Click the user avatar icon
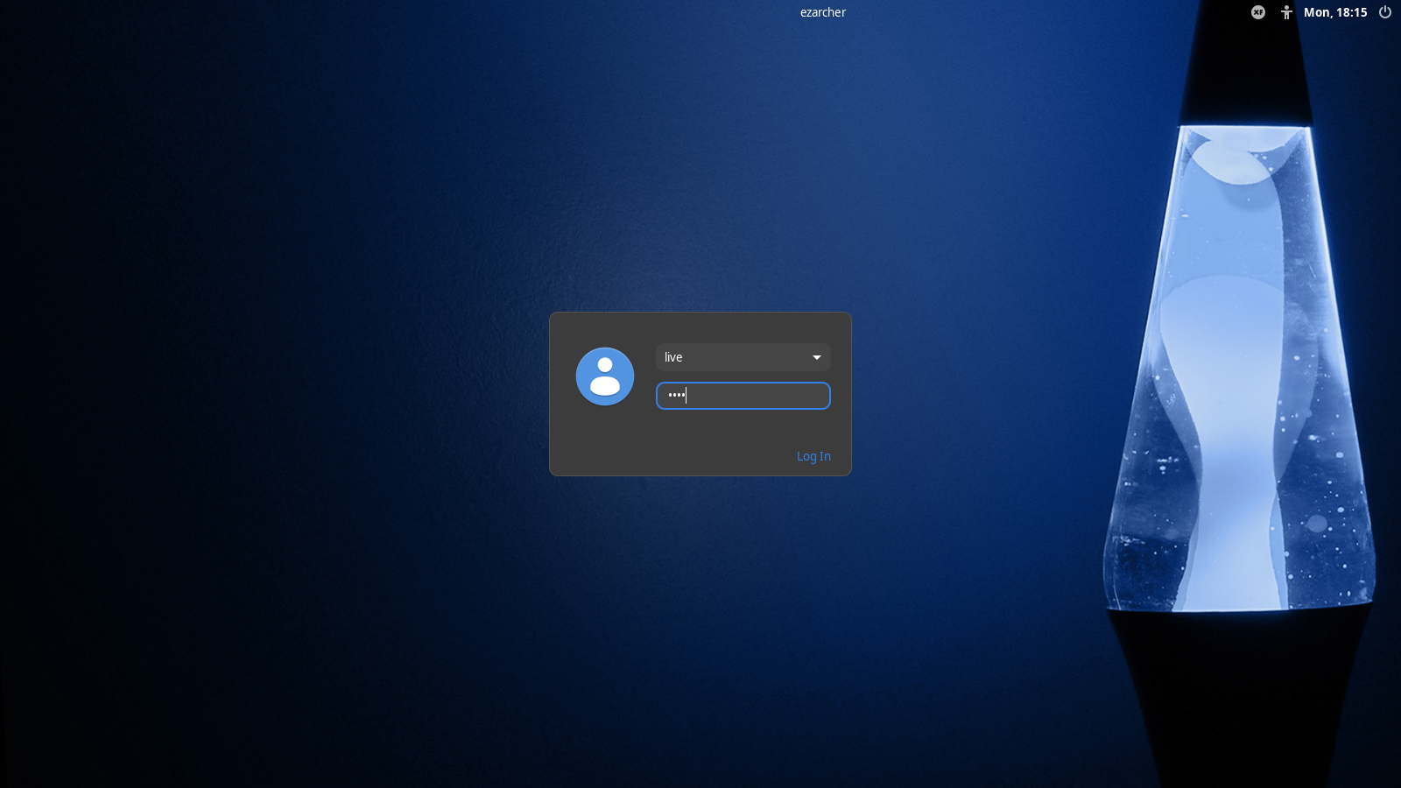1401x788 pixels. coord(605,376)
